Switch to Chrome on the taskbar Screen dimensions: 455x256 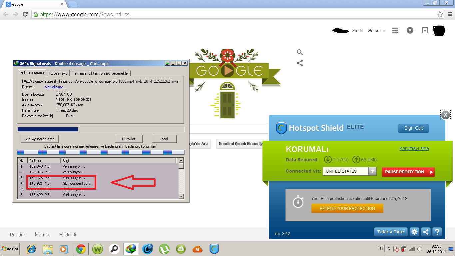(x=81, y=249)
